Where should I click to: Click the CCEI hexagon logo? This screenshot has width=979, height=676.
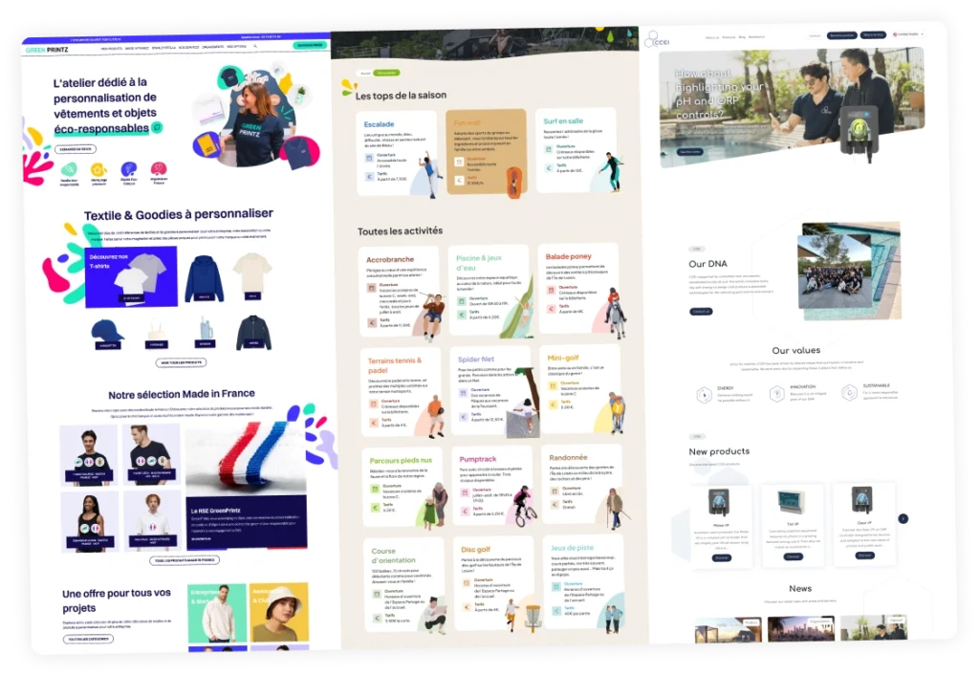652,39
